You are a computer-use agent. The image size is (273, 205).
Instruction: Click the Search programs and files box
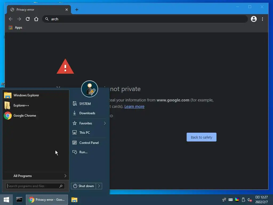(35, 186)
